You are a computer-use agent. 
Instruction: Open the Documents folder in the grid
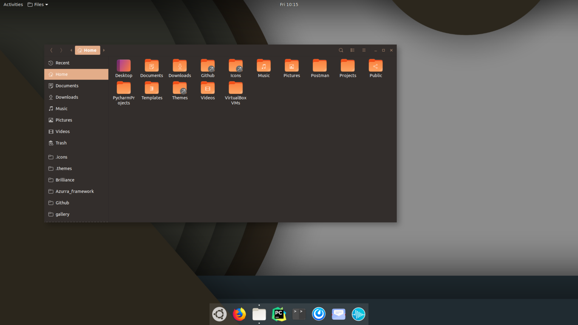pyautogui.click(x=152, y=66)
